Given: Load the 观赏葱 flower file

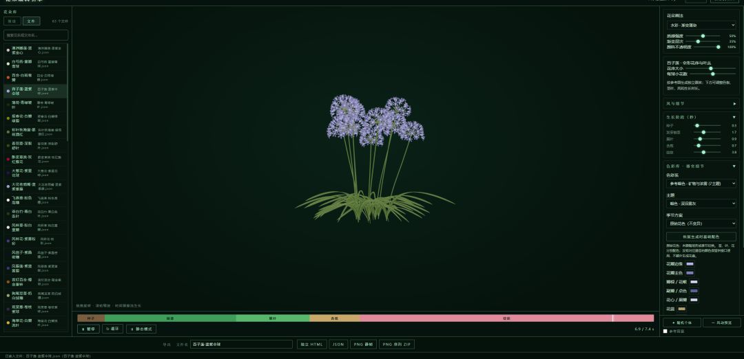Looking at the screenshot, I should pyautogui.click(x=36, y=309).
